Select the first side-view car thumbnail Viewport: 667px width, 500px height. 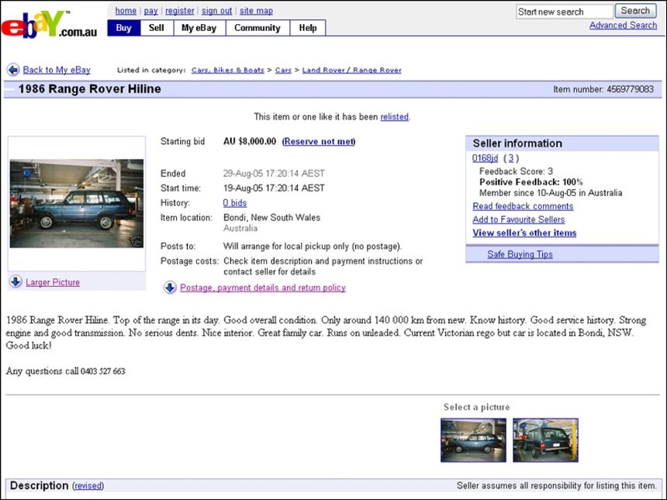coord(473,440)
